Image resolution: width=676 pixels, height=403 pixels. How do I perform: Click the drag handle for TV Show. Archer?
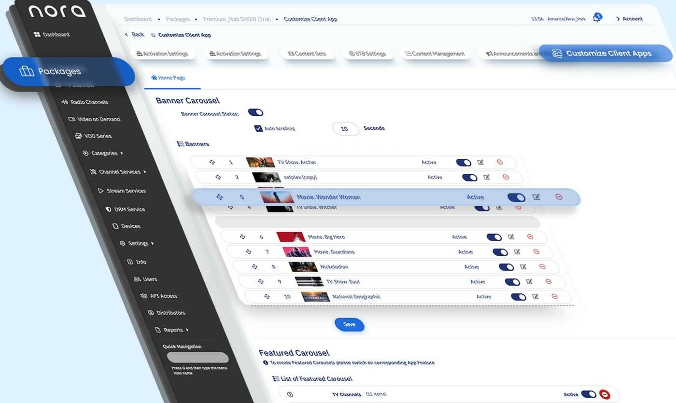[212, 162]
